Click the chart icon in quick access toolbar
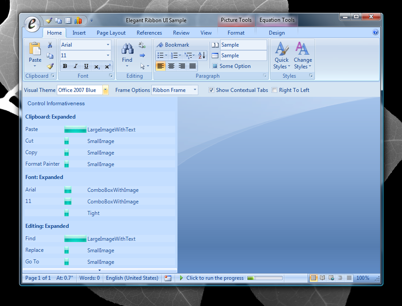The width and height of the screenshot is (402, 306). [x=78, y=20]
